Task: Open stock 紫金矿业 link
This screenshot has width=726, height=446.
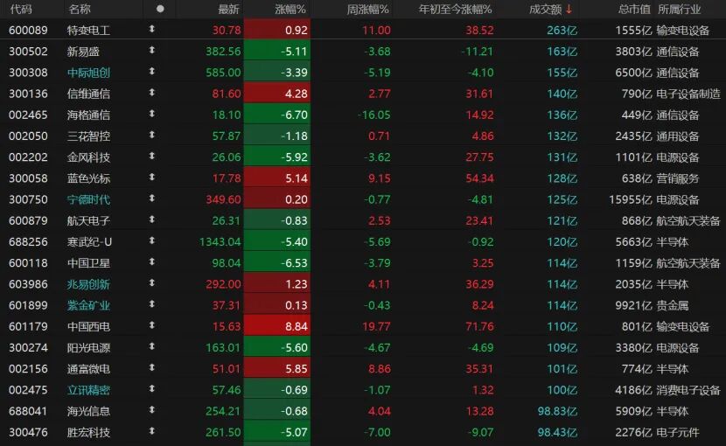Action: (x=88, y=306)
